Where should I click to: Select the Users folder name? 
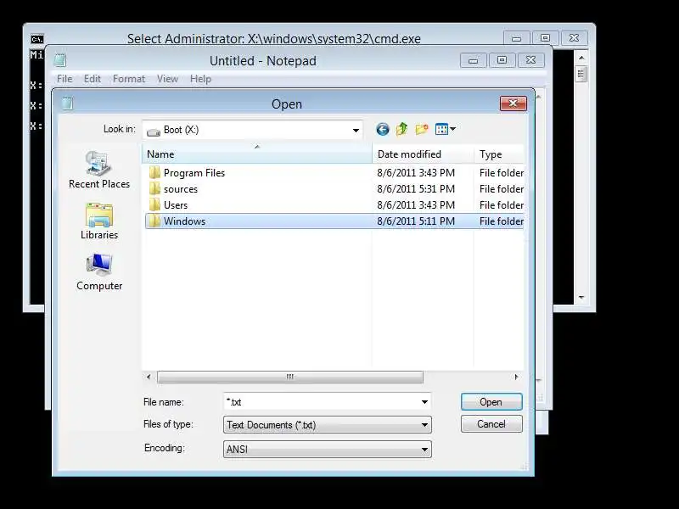pyautogui.click(x=176, y=204)
